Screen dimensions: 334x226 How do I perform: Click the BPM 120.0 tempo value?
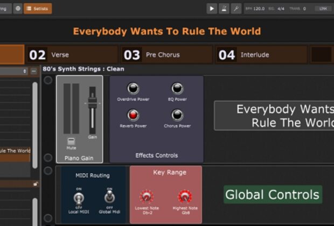coord(259,9)
